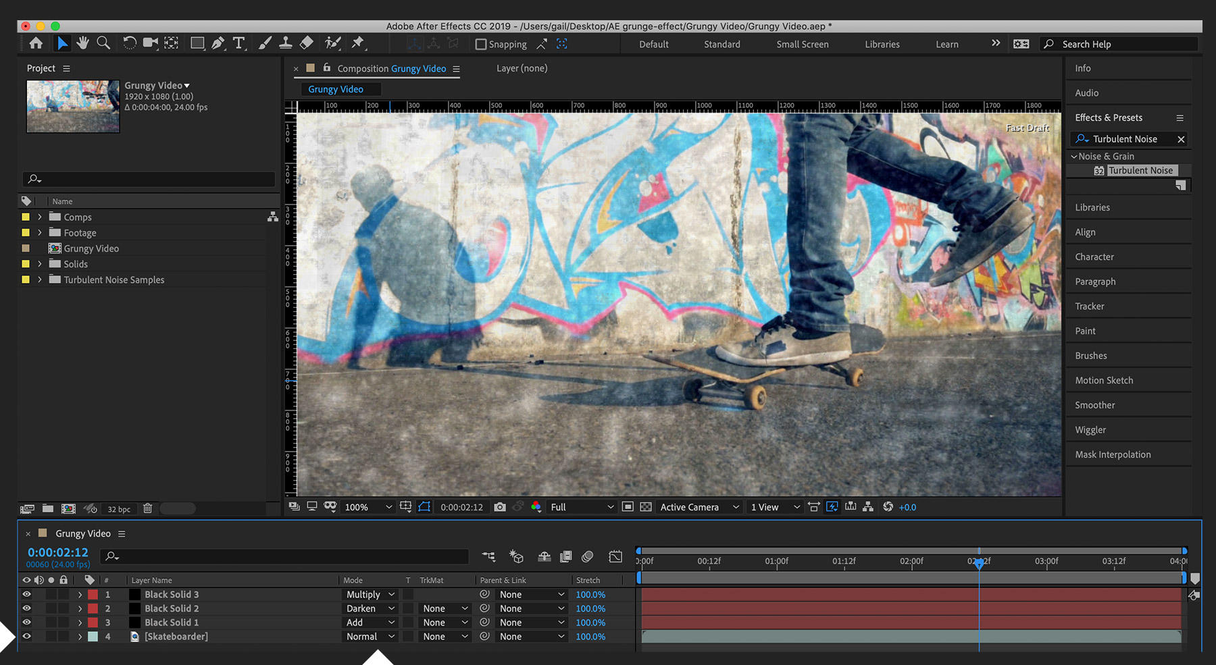Image resolution: width=1216 pixels, height=665 pixels.
Task: Click the Black Solid 3 layer color swatch
Action: pos(93,594)
